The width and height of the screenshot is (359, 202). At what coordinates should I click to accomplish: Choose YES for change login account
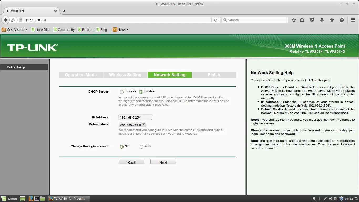[x=141, y=147]
